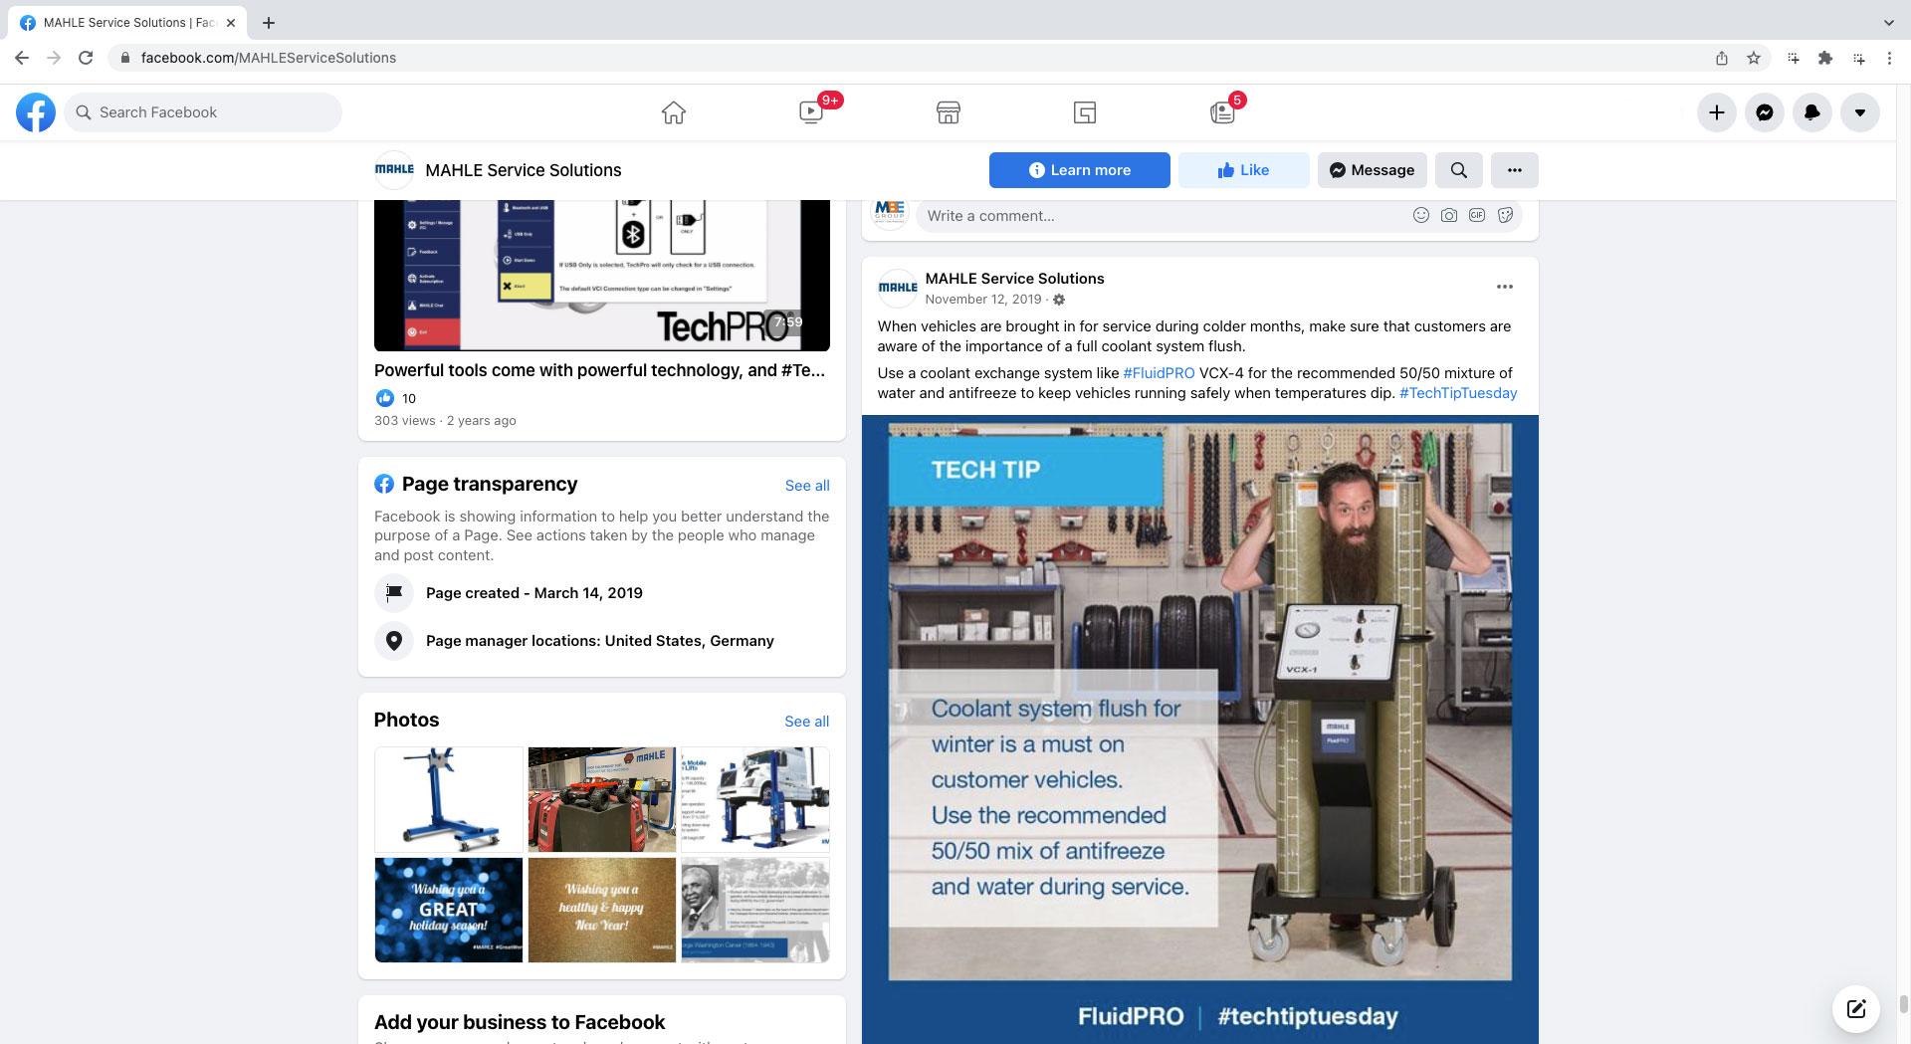Search within the MAHLE page
The width and height of the screenshot is (1911, 1044).
point(1459,170)
